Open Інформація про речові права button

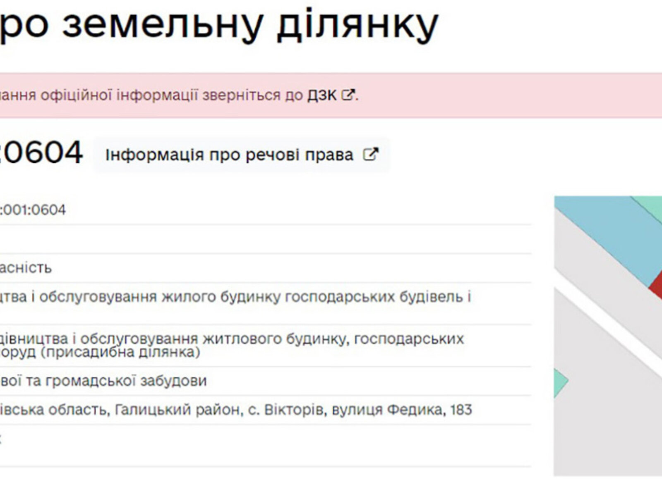(x=241, y=155)
